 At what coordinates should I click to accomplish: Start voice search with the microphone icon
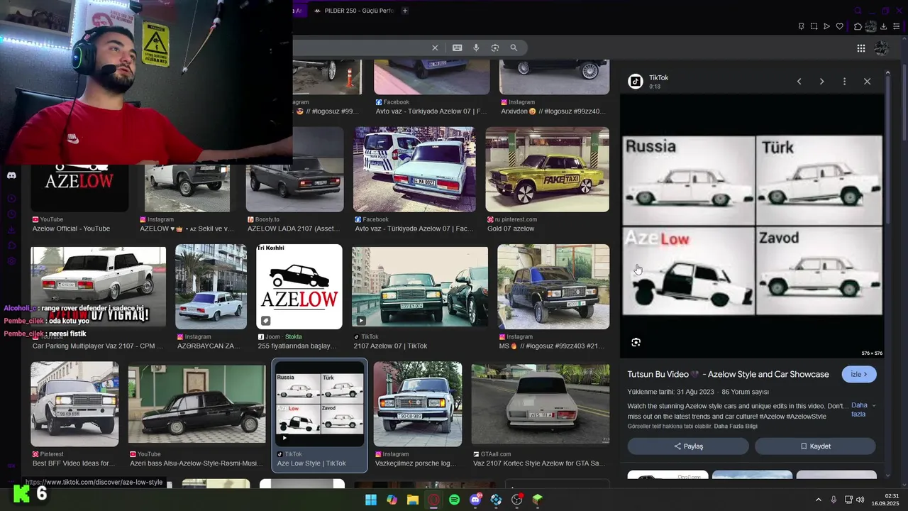point(476,48)
